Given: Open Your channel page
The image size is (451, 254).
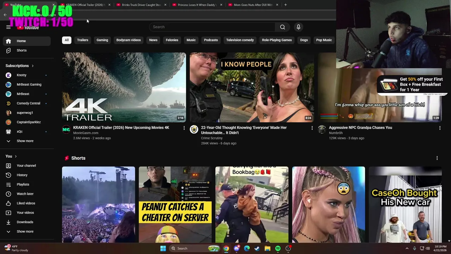Looking at the screenshot, I should 27,165.
